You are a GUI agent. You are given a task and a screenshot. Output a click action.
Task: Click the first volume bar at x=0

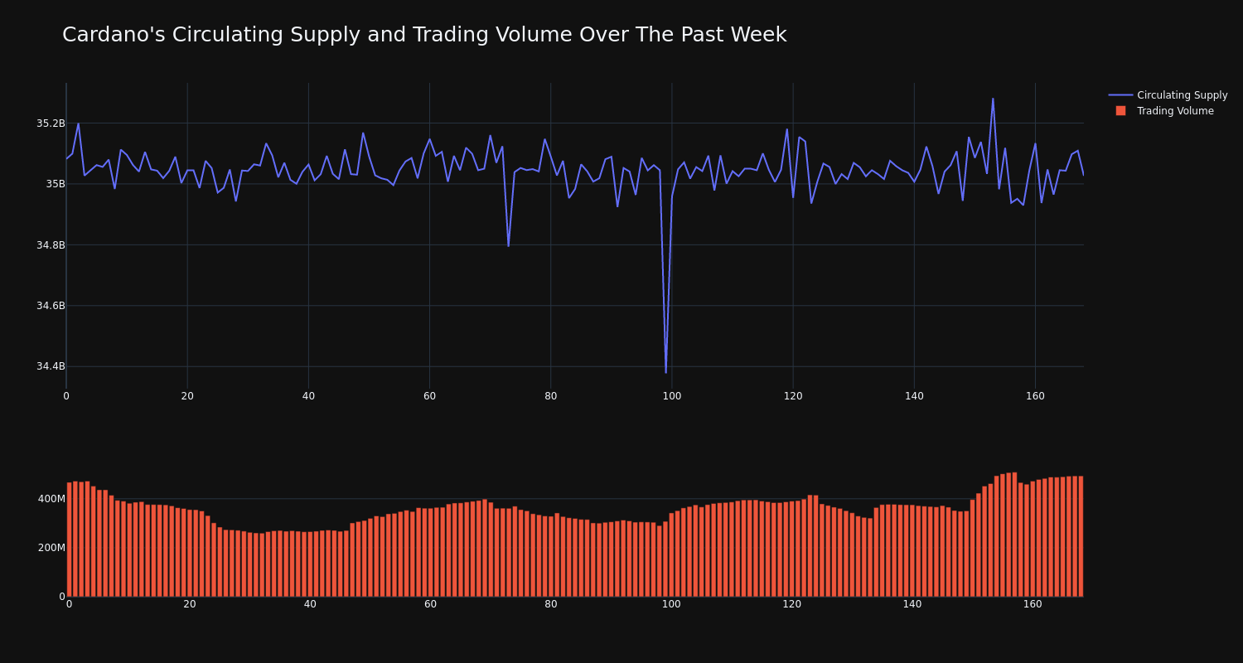pyautogui.click(x=70, y=540)
